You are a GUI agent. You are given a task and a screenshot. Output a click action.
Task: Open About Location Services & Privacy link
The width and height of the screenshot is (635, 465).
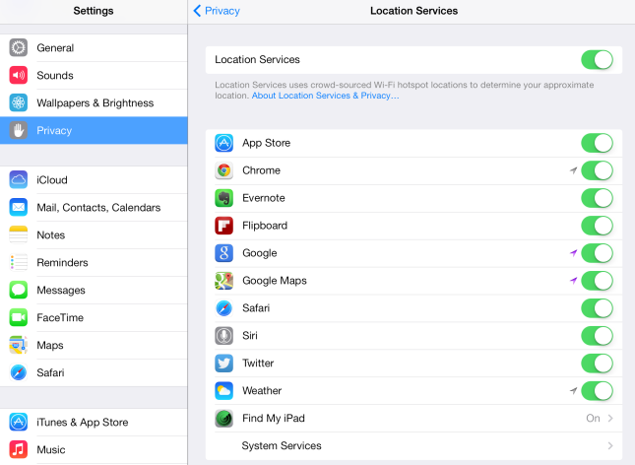point(324,96)
